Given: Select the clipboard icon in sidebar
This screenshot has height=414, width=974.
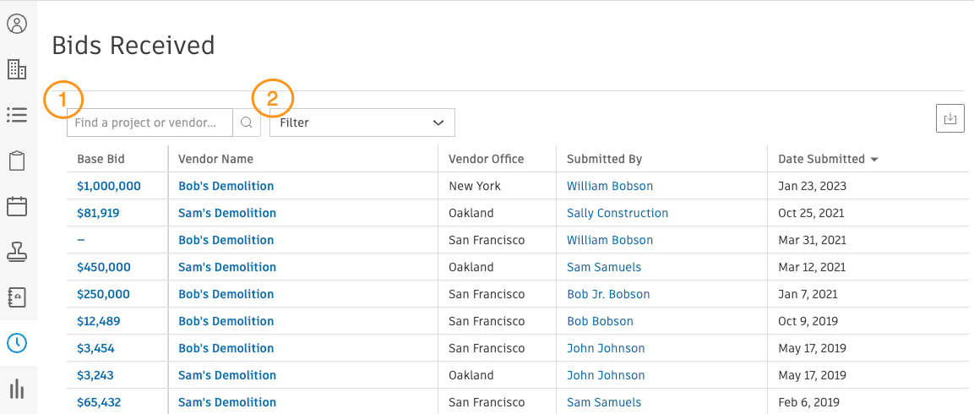Looking at the screenshot, I should pos(17,160).
